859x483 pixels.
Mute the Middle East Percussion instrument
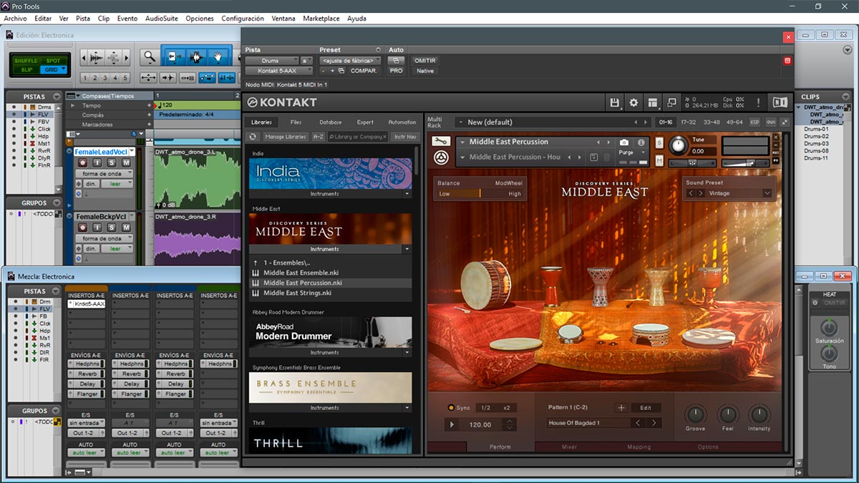(659, 160)
